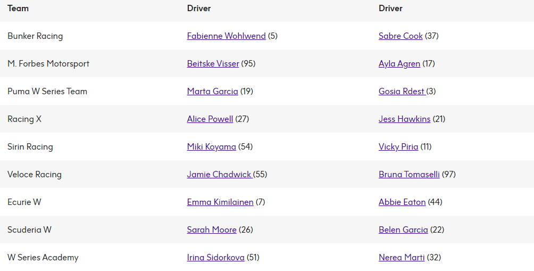Select Marta Garcia link

(213, 91)
